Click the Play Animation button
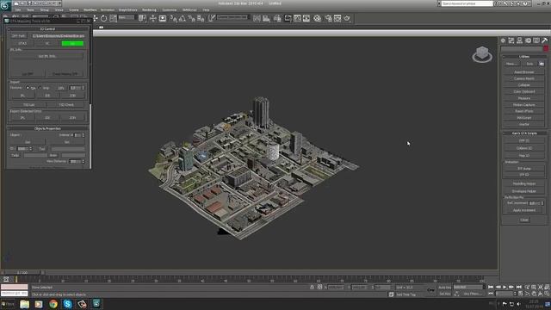This screenshot has width=551, height=310. coord(505,287)
